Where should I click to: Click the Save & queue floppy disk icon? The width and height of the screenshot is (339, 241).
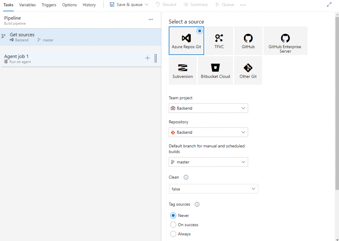pos(112,5)
